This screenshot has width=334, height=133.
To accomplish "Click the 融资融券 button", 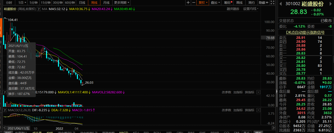I will (233, 9).
